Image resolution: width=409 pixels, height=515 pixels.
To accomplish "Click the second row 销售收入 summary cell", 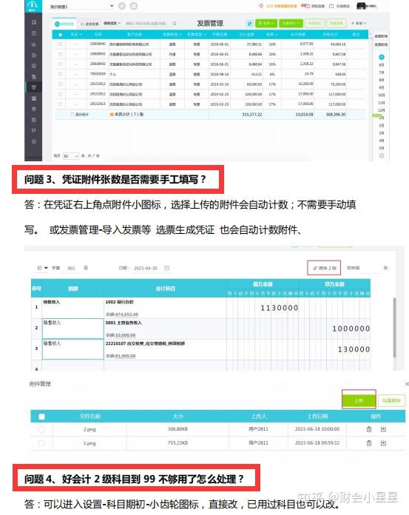I will tap(73, 329).
